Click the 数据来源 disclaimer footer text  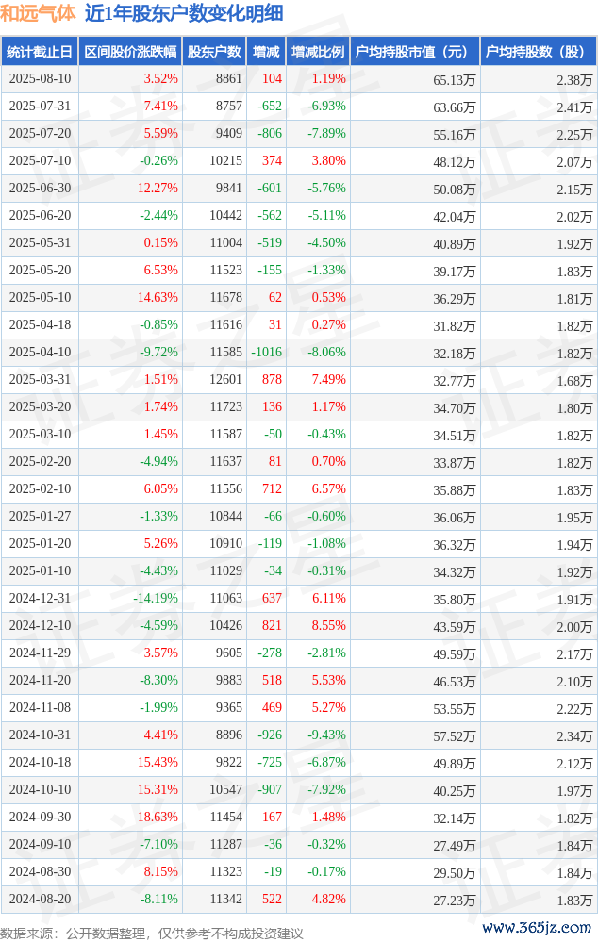click(x=152, y=934)
